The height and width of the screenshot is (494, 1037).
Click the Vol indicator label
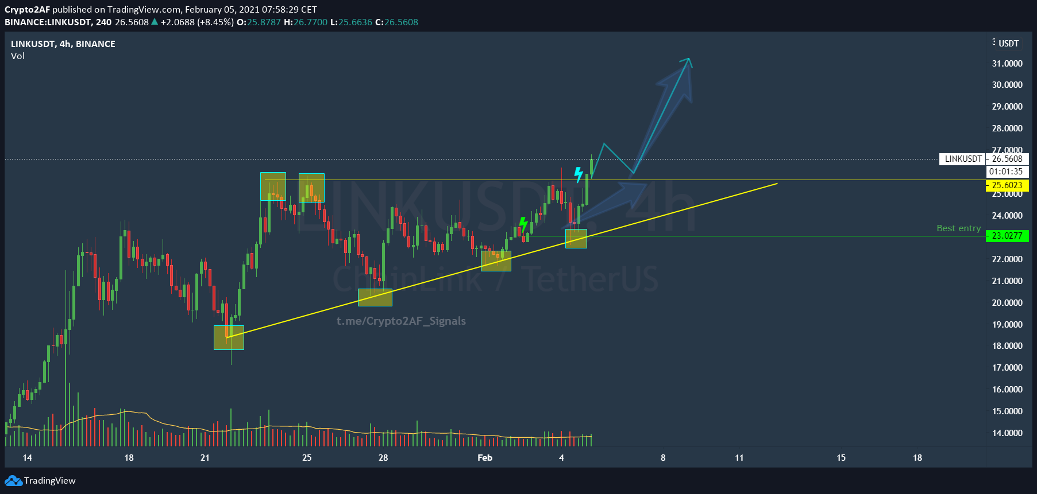tap(18, 56)
